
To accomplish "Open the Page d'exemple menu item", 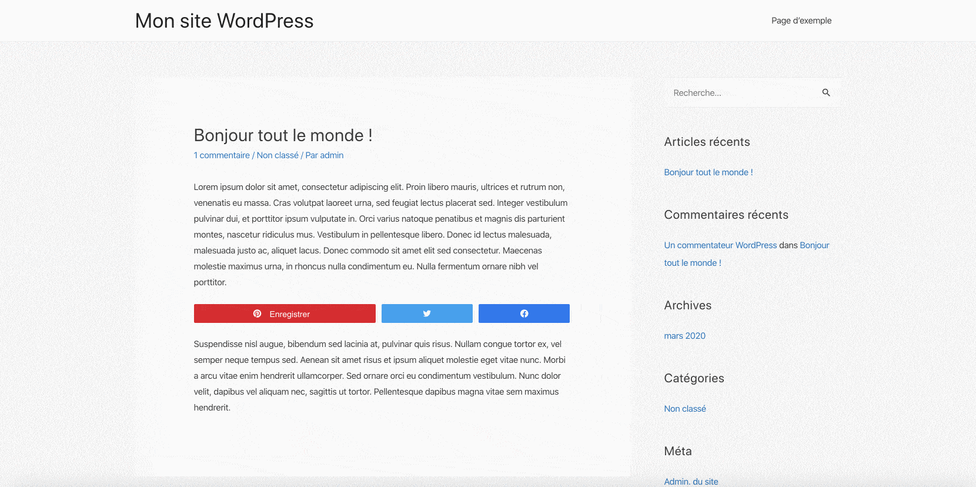I will pos(801,21).
